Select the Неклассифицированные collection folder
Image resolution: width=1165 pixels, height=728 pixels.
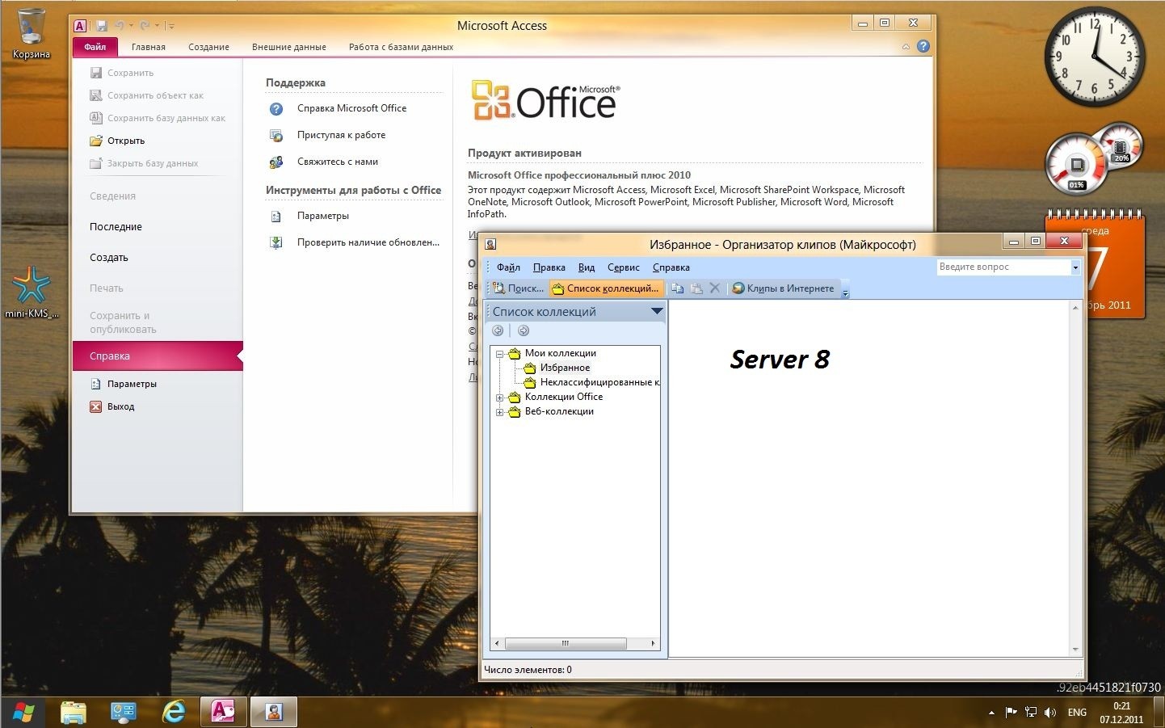pos(599,382)
